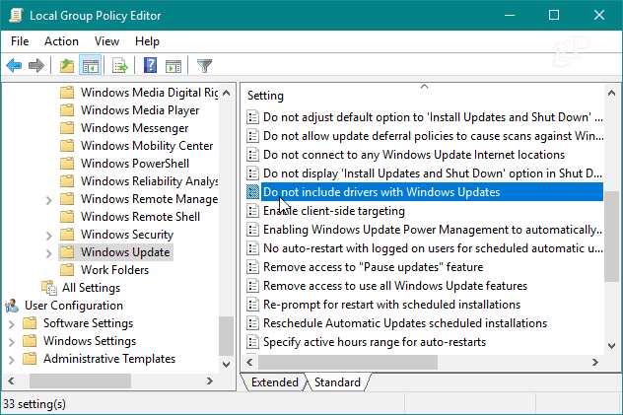The image size is (623, 415).
Task: Click the settings list scroll-left arrow
Action: [x=249, y=362]
